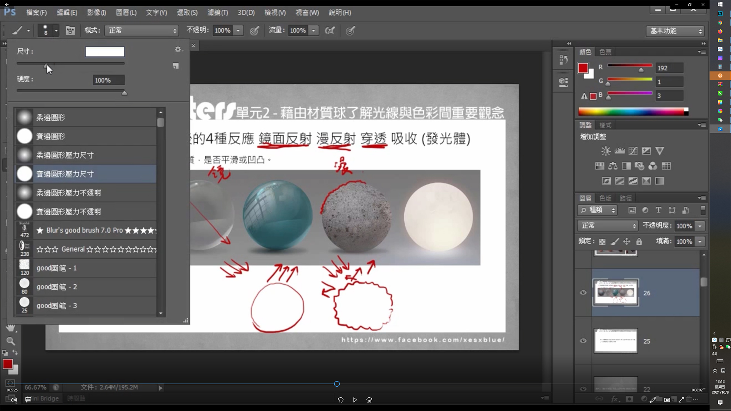This screenshot has height=411, width=731.
Task: Open the brush picker gear settings icon
Action: point(178,49)
